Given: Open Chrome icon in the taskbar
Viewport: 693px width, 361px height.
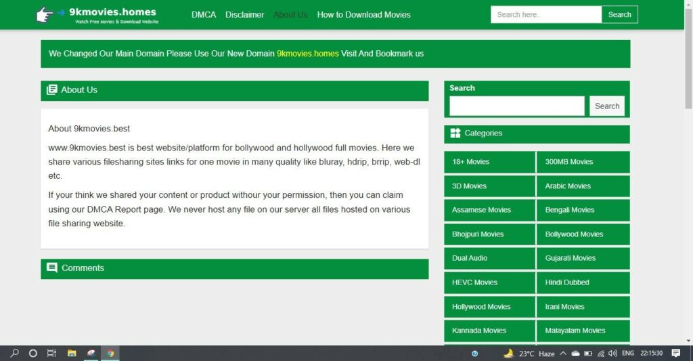Looking at the screenshot, I should click(110, 353).
